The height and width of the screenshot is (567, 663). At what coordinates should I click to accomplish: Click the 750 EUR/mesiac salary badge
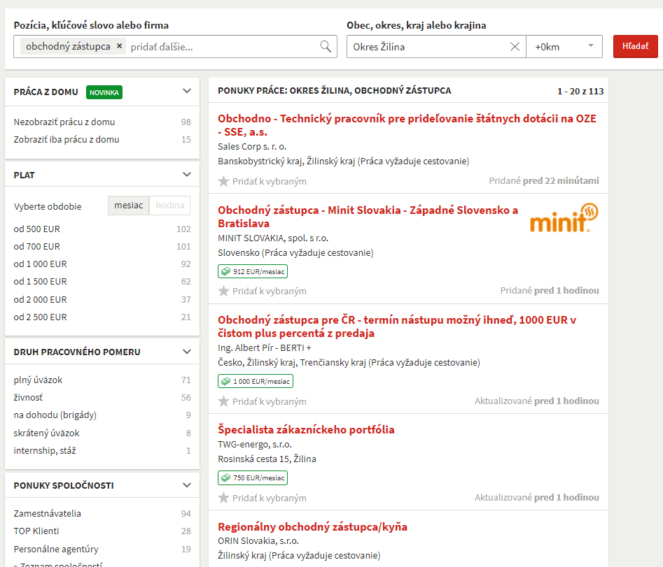[x=253, y=478]
